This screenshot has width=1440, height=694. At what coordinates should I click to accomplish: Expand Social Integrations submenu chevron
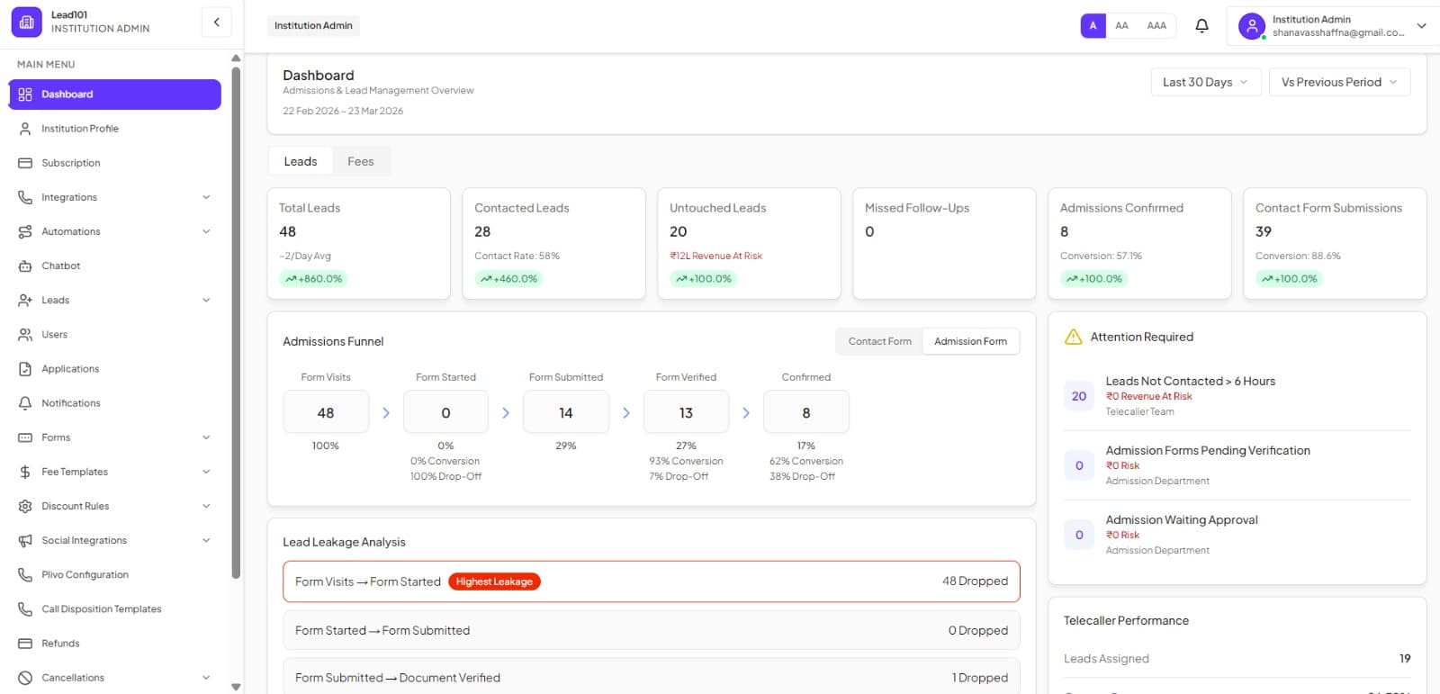[206, 540]
